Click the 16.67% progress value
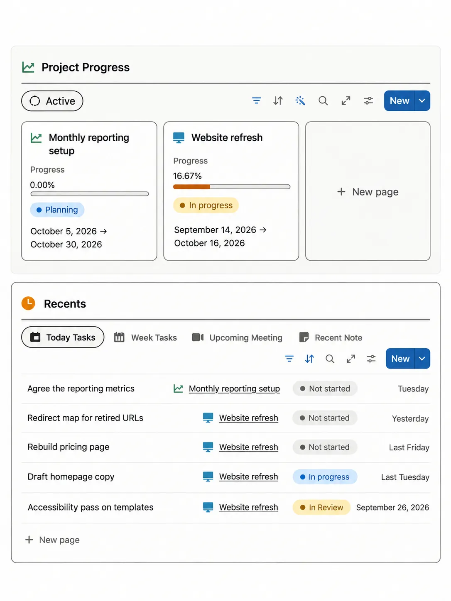This screenshot has width=451, height=601. point(187,176)
